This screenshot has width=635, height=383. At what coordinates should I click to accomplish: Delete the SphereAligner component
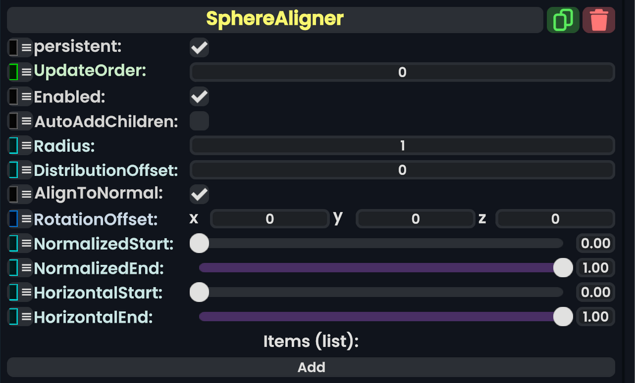(598, 20)
